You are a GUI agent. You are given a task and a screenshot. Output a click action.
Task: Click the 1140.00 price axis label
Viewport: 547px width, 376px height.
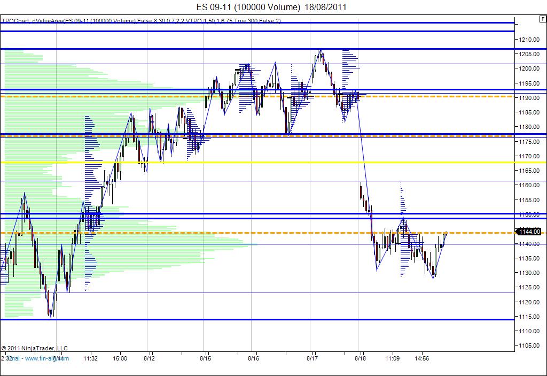coord(529,243)
